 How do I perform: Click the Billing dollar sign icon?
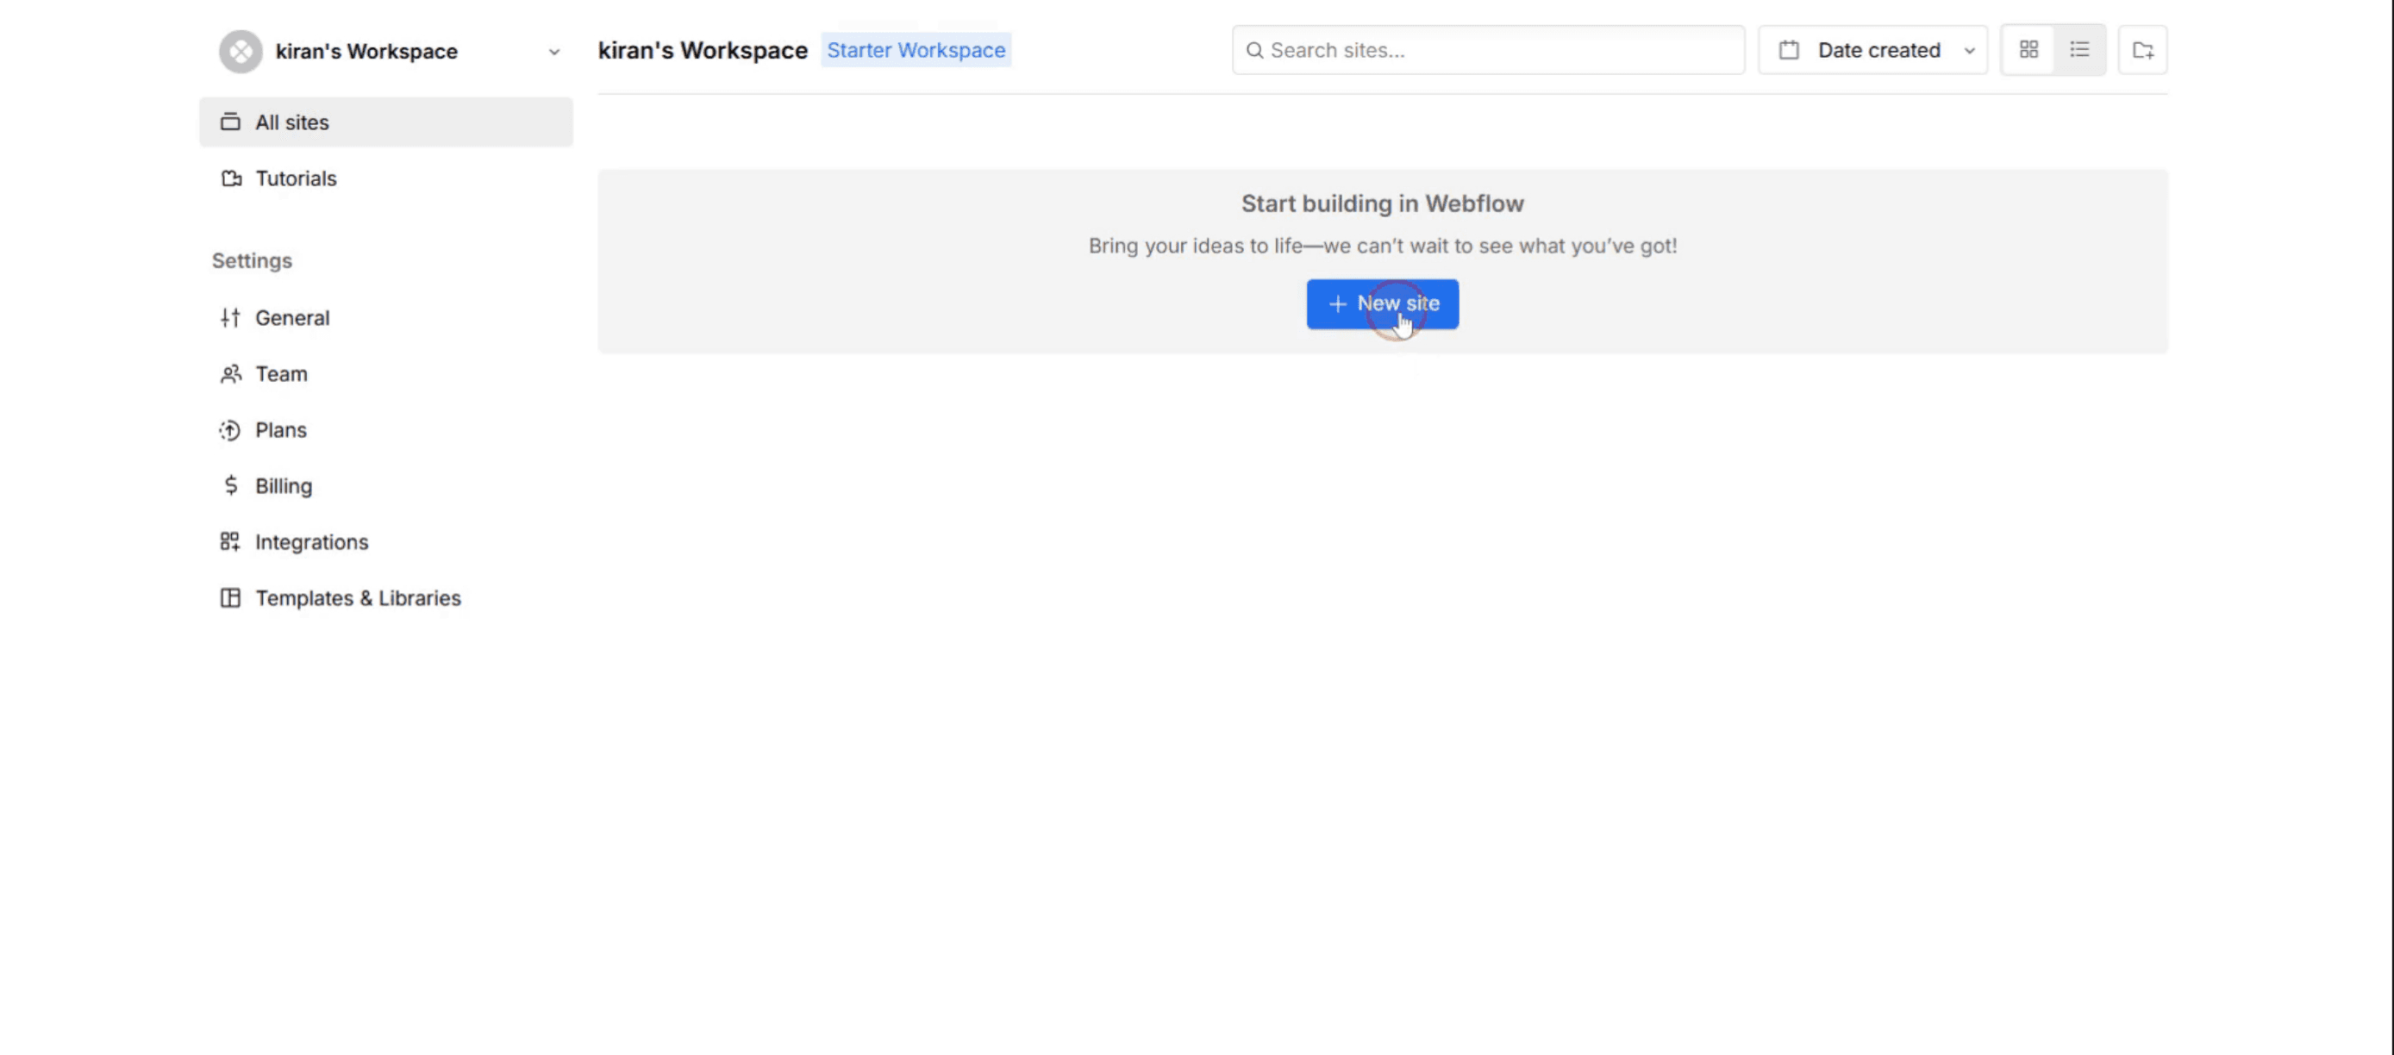coord(230,485)
